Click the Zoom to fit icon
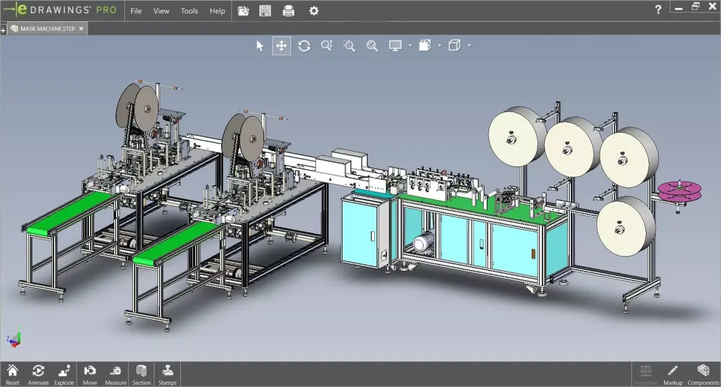Screen dimensions: 721x387 [372, 46]
